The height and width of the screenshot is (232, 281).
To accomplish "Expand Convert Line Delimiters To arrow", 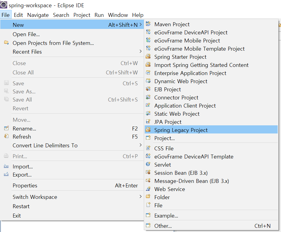I will (x=141, y=145).
